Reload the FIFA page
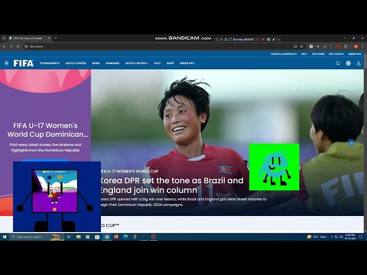Viewport: 367px width, 275px height. (18, 46)
